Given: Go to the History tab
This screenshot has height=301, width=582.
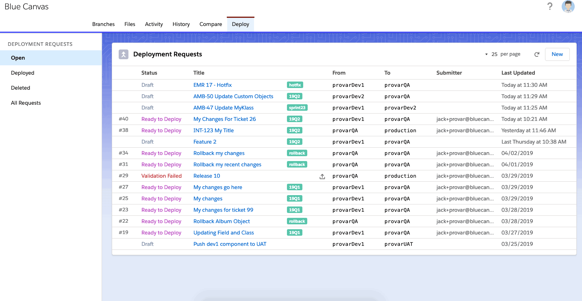Looking at the screenshot, I should 181,24.
